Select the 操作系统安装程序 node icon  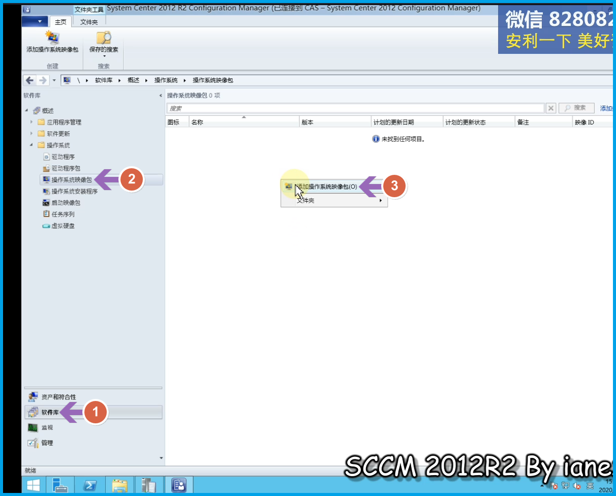(46, 192)
